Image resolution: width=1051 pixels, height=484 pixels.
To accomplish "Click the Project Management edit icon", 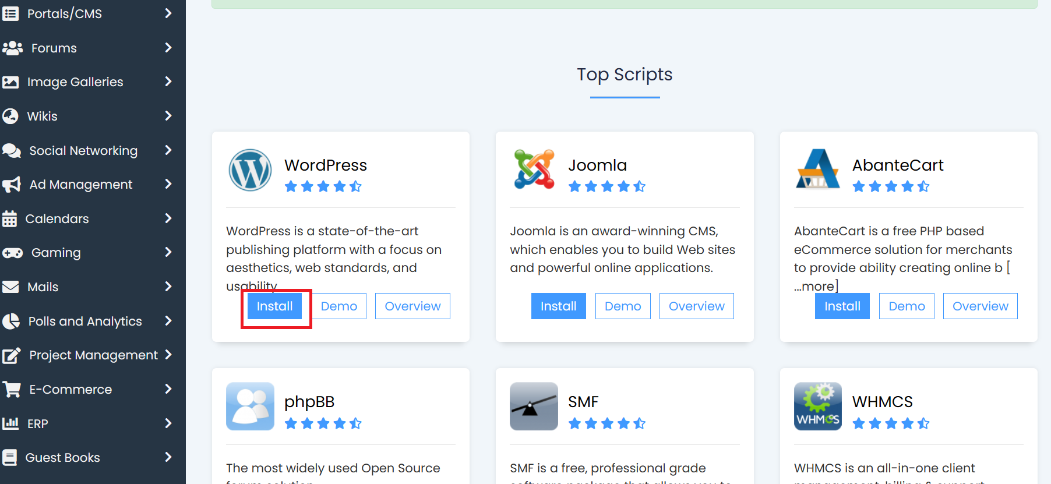I will pos(12,355).
